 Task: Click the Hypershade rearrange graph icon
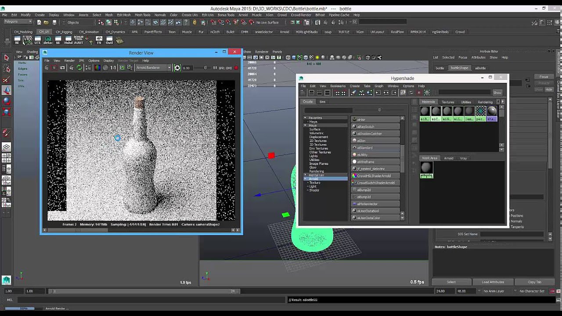361,93
